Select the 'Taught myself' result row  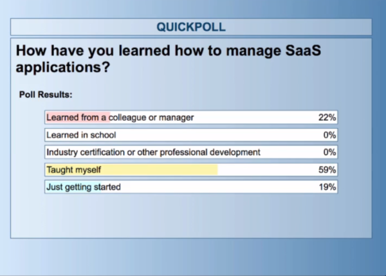tap(191, 170)
